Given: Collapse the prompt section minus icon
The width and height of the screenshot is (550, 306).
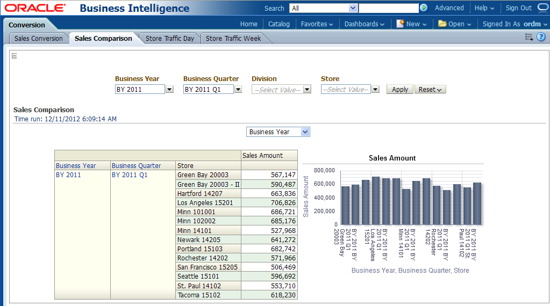Looking at the screenshot, I should (x=15, y=56).
